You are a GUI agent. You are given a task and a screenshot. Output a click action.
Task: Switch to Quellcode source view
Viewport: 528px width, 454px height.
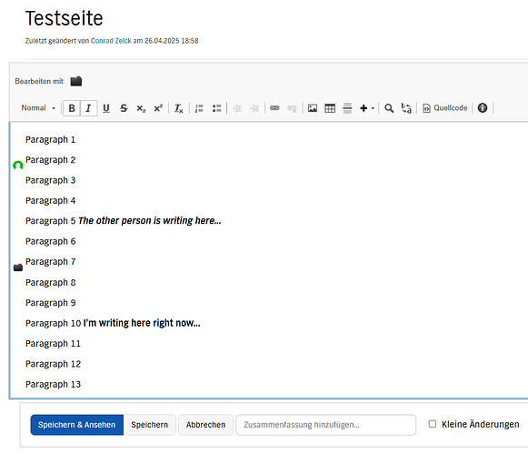tap(444, 108)
